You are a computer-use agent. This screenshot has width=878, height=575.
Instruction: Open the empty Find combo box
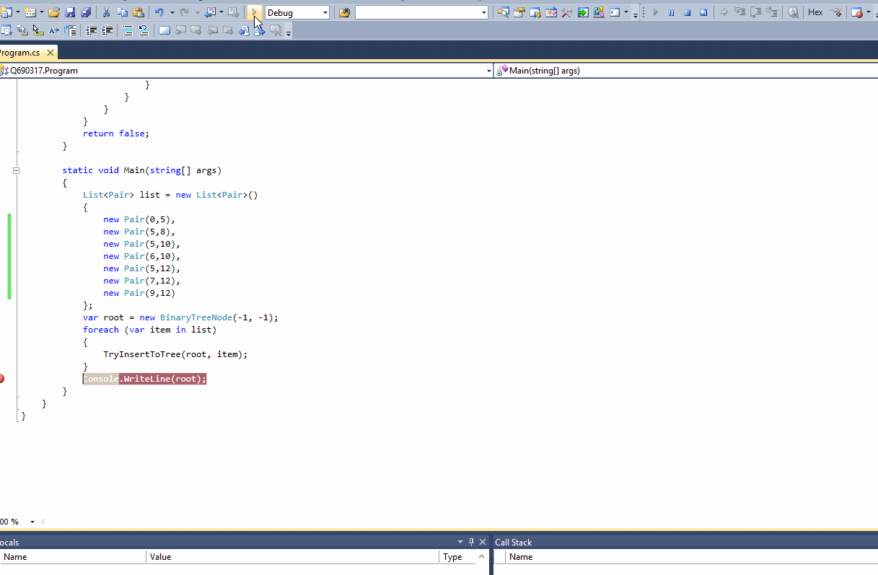[422, 12]
